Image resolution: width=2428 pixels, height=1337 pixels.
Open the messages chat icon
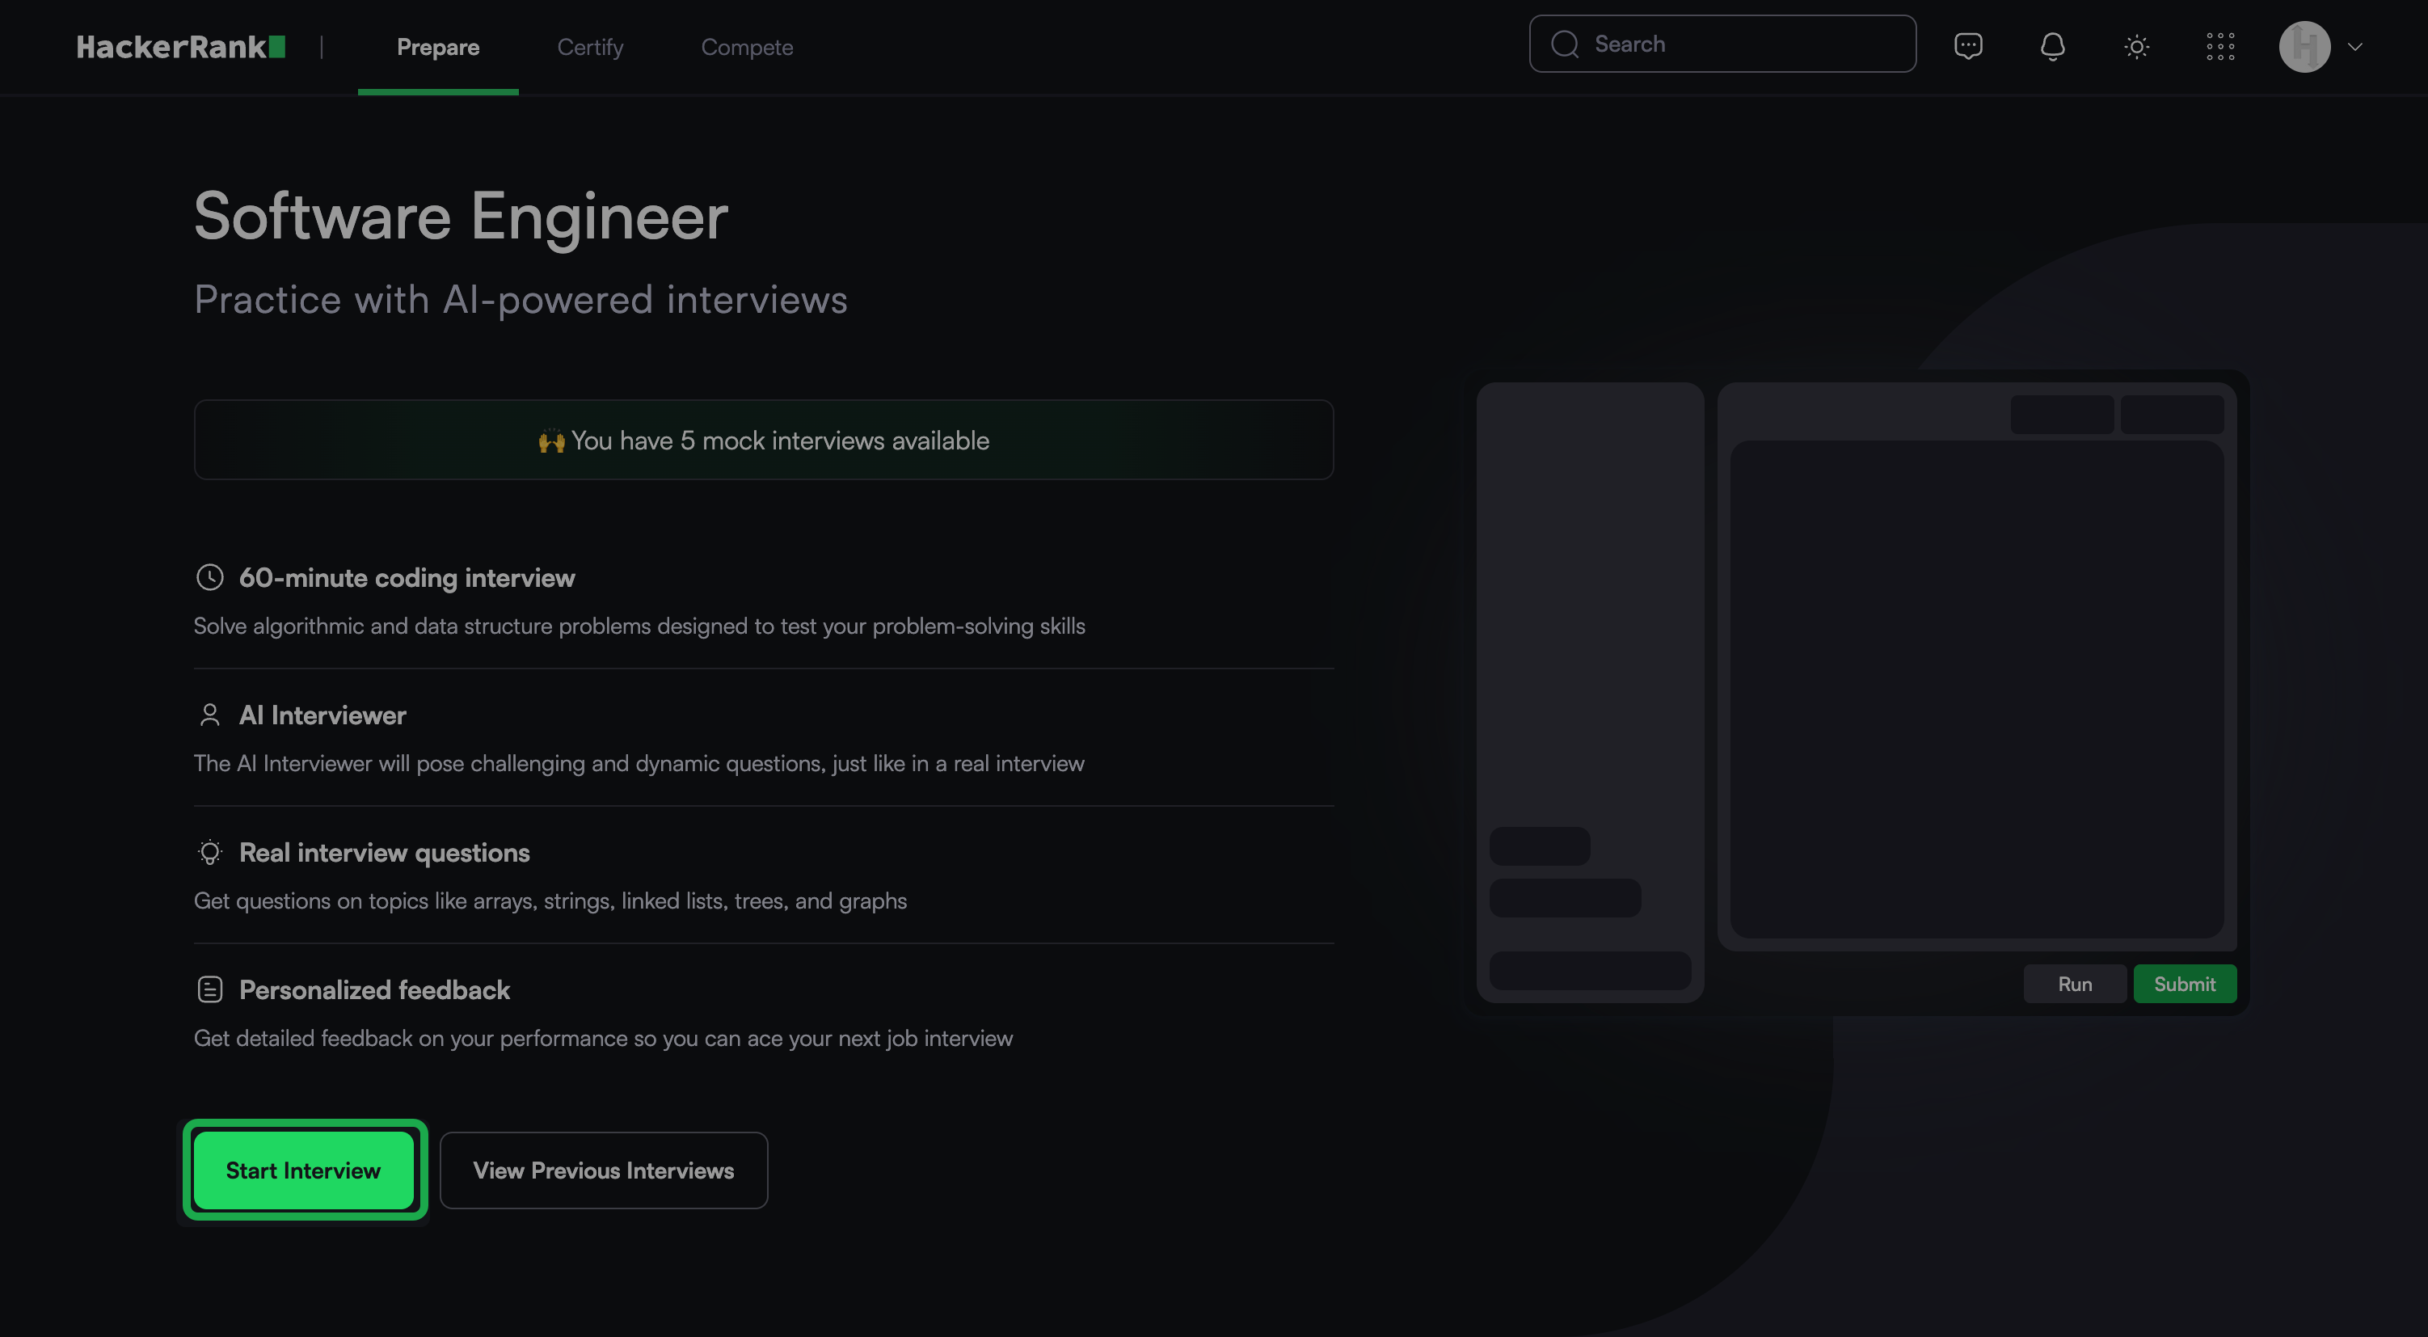[1968, 45]
